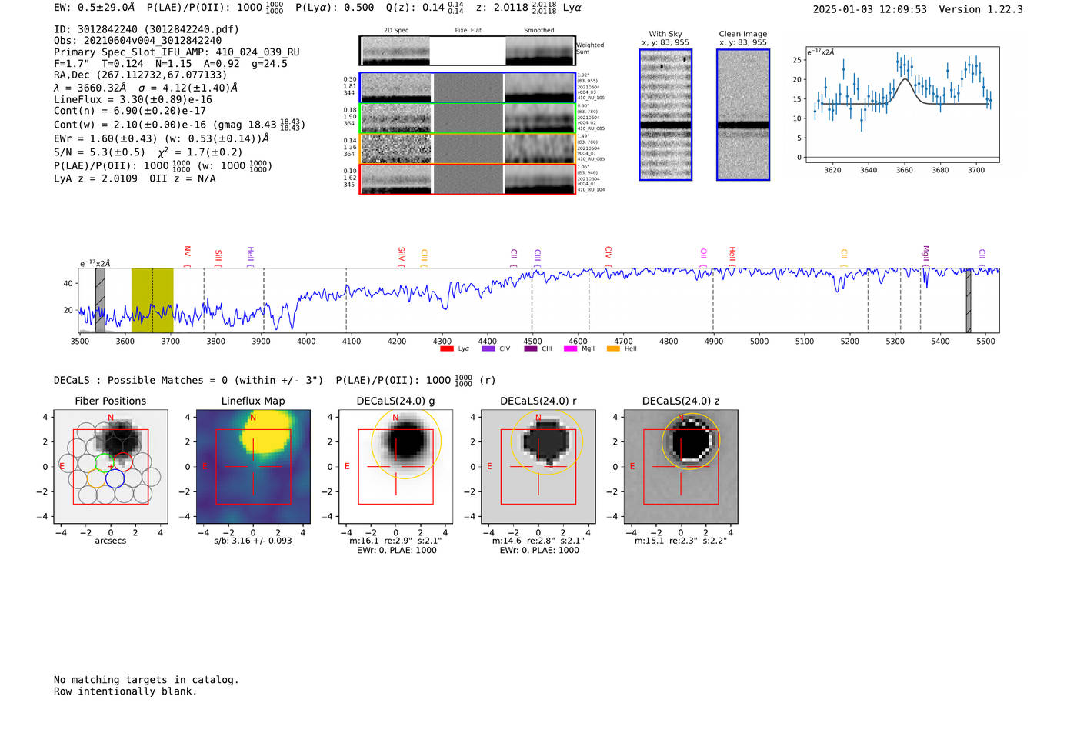Viewport: 1077px width, 733px height.
Task: Open the Fiber Positions plot
Action: pos(111,466)
